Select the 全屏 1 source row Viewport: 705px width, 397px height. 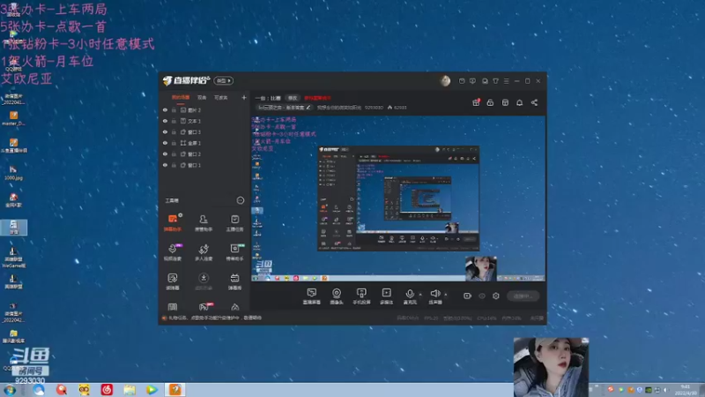[x=204, y=143]
